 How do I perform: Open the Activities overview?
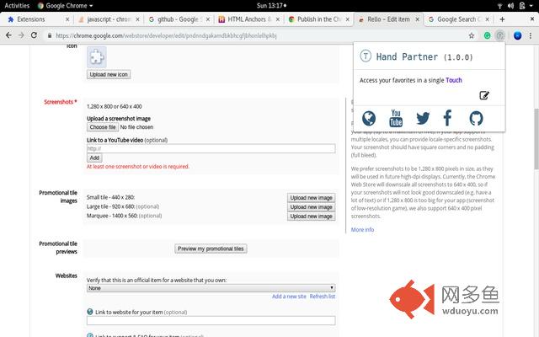point(17,6)
